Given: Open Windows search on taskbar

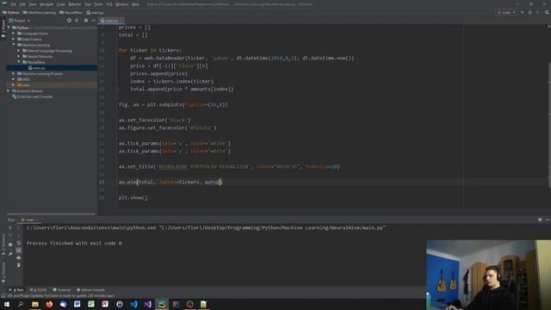Looking at the screenshot, I should [x=21, y=304].
